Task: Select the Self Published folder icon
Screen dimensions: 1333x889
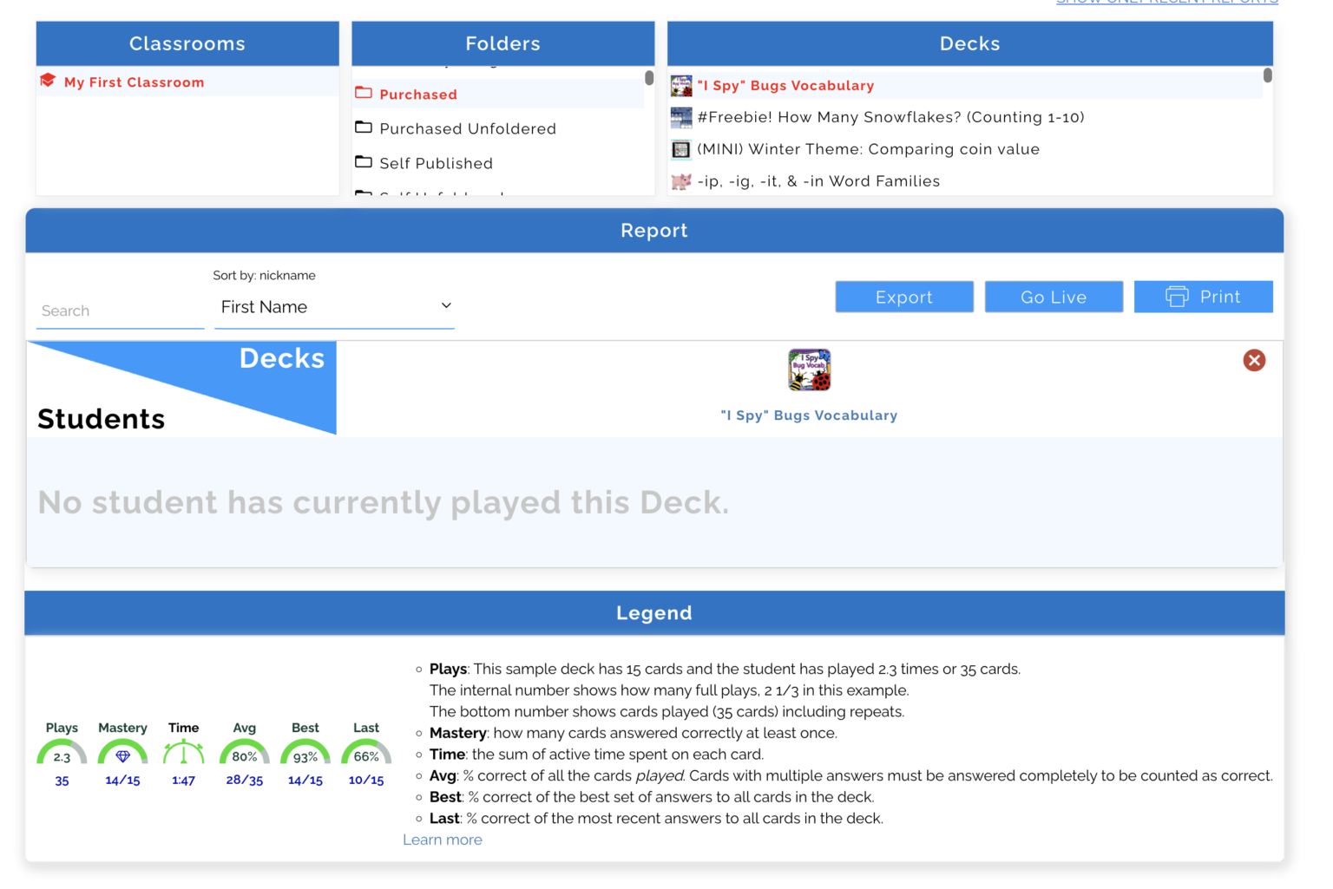Action: click(x=364, y=162)
